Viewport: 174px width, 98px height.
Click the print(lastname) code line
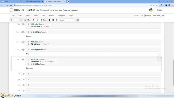click(39, 64)
